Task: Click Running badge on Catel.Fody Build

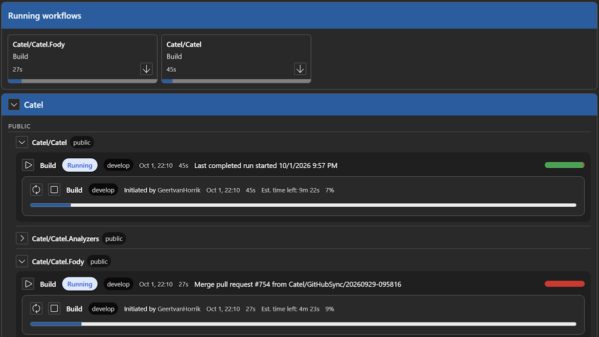Action: 80,284
